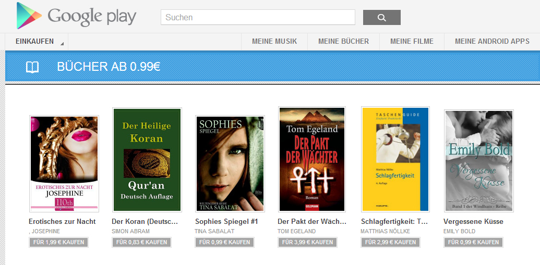Open Der Heilige Koran book cover
The width and height of the screenshot is (540, 265).
coord(147,160)
